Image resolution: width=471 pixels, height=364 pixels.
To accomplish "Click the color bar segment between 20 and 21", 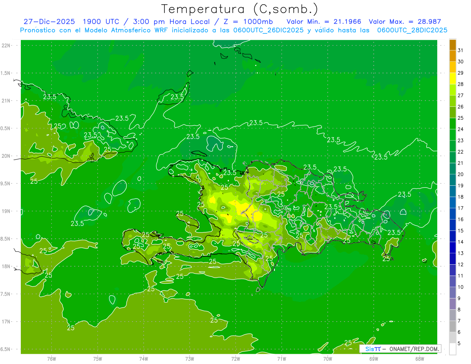I will point(453,169).
